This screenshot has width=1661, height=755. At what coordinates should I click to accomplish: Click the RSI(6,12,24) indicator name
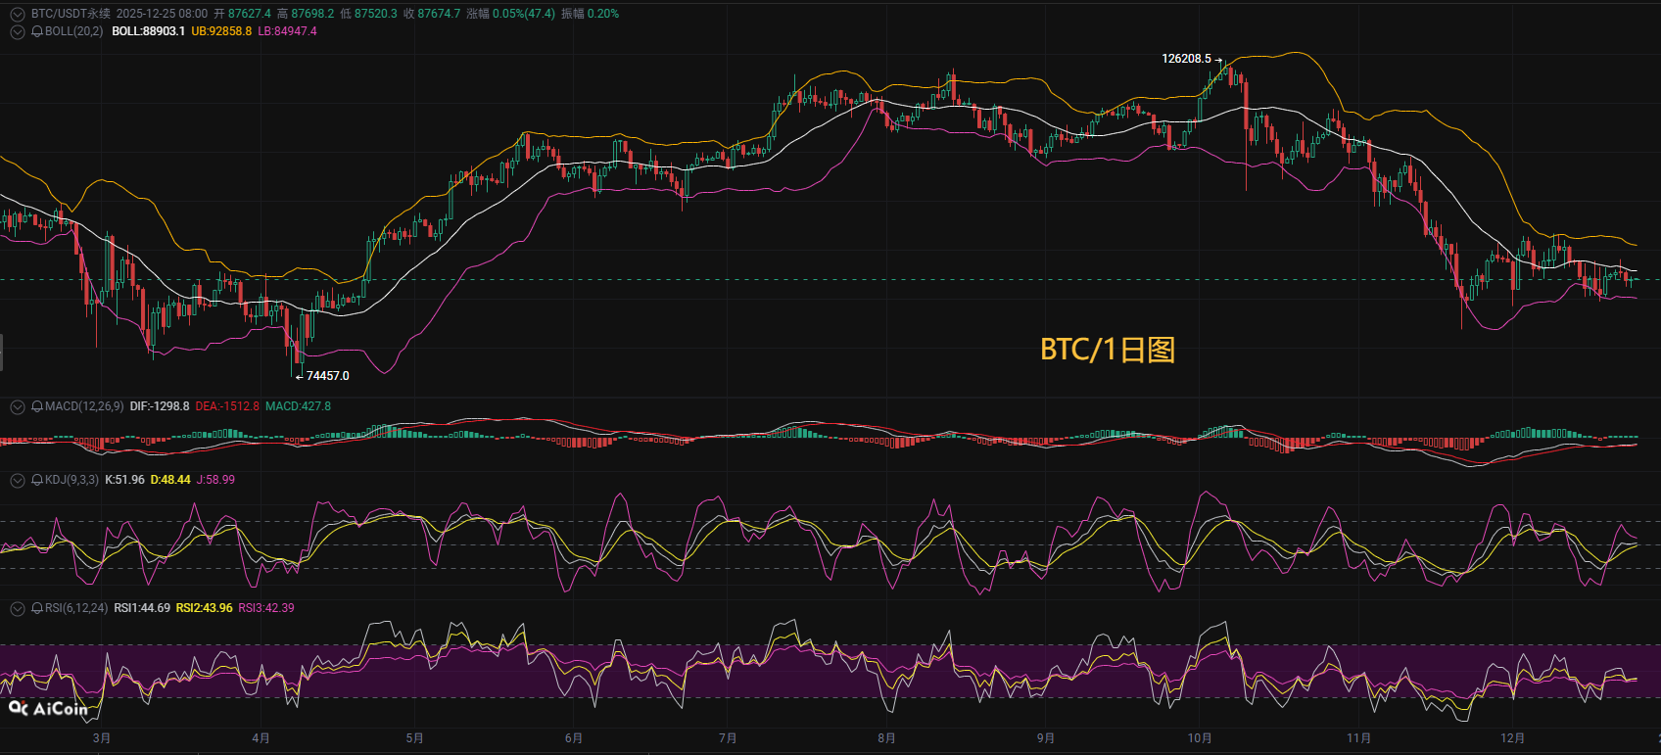76,608
